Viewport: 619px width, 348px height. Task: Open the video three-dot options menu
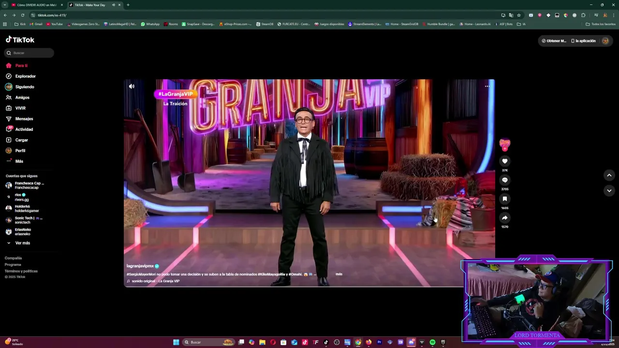pyautogui.click(x=487, y=87)
